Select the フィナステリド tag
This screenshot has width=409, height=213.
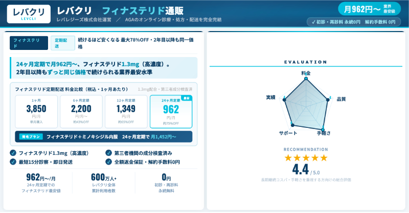click(29, 42)
